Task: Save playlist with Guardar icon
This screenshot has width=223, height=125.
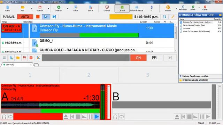Action: point(40,8)
